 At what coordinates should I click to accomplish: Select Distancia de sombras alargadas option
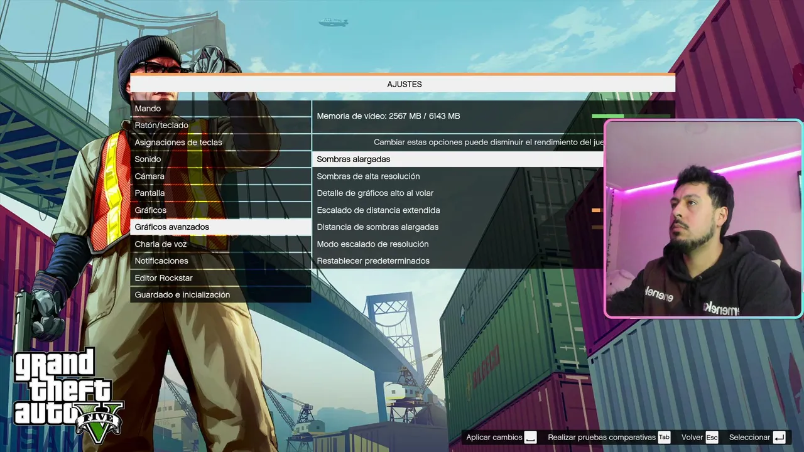(x=458, y=227)
